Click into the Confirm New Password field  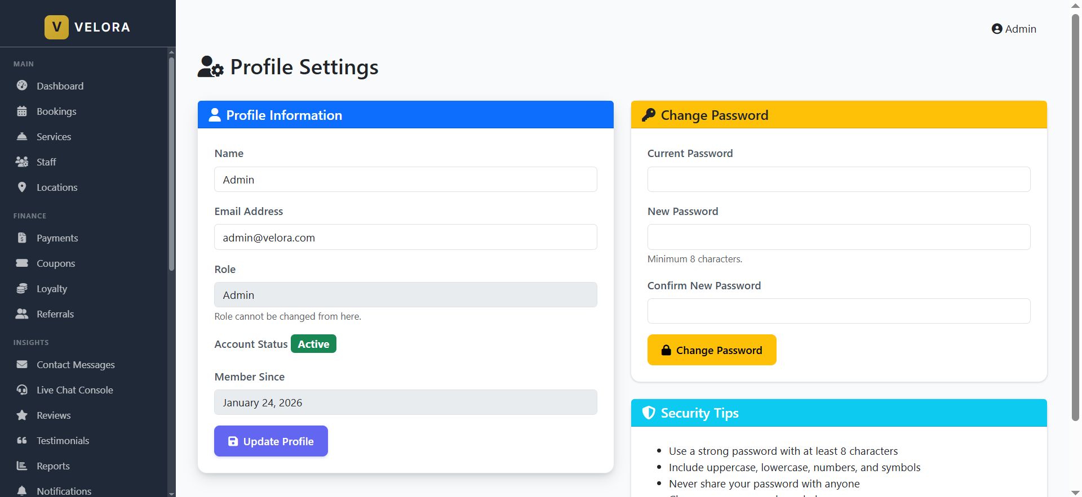[839, 311]
